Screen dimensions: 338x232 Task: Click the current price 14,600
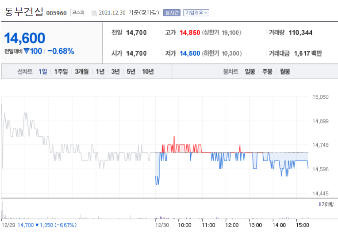click(25, 38)
